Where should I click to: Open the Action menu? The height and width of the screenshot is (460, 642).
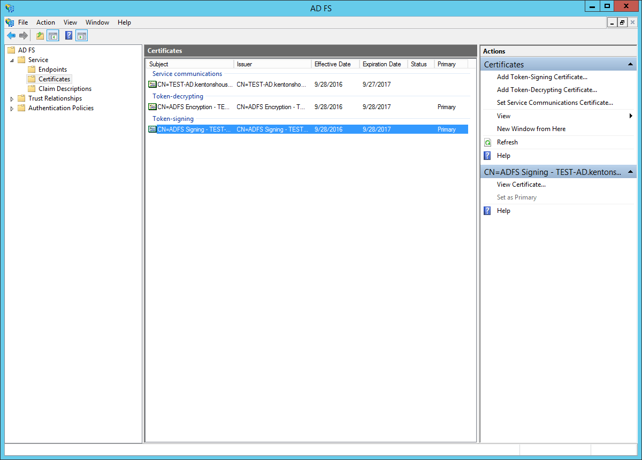(x=45, y=22)
